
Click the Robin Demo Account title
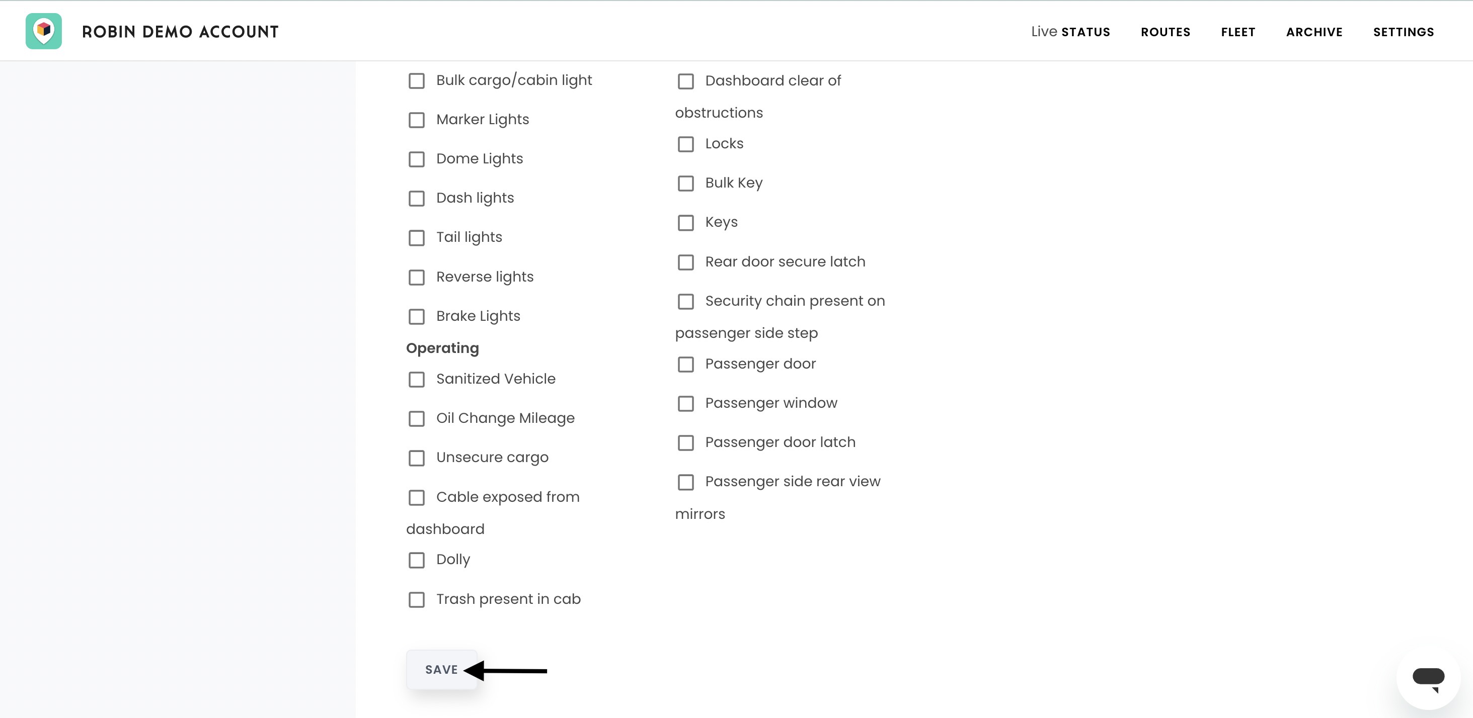tap(180, 31)
